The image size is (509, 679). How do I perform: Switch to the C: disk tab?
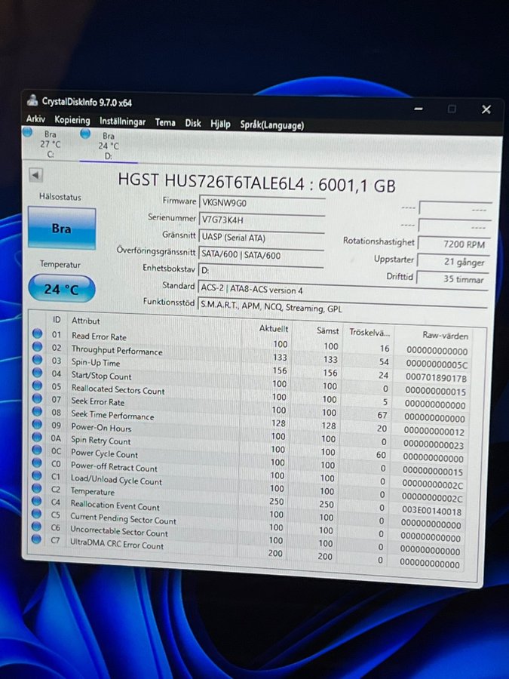pos(51,143)
